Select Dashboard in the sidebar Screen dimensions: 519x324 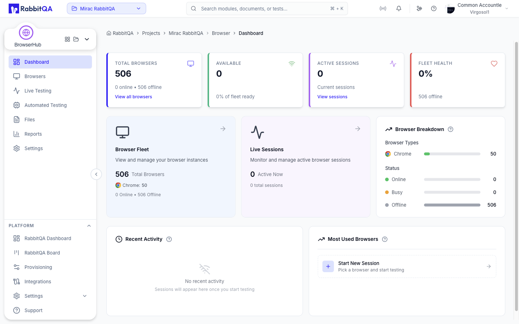click(x=50, y=62)
